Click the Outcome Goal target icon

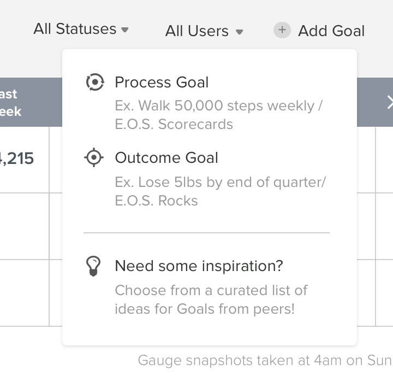[94, 157]
